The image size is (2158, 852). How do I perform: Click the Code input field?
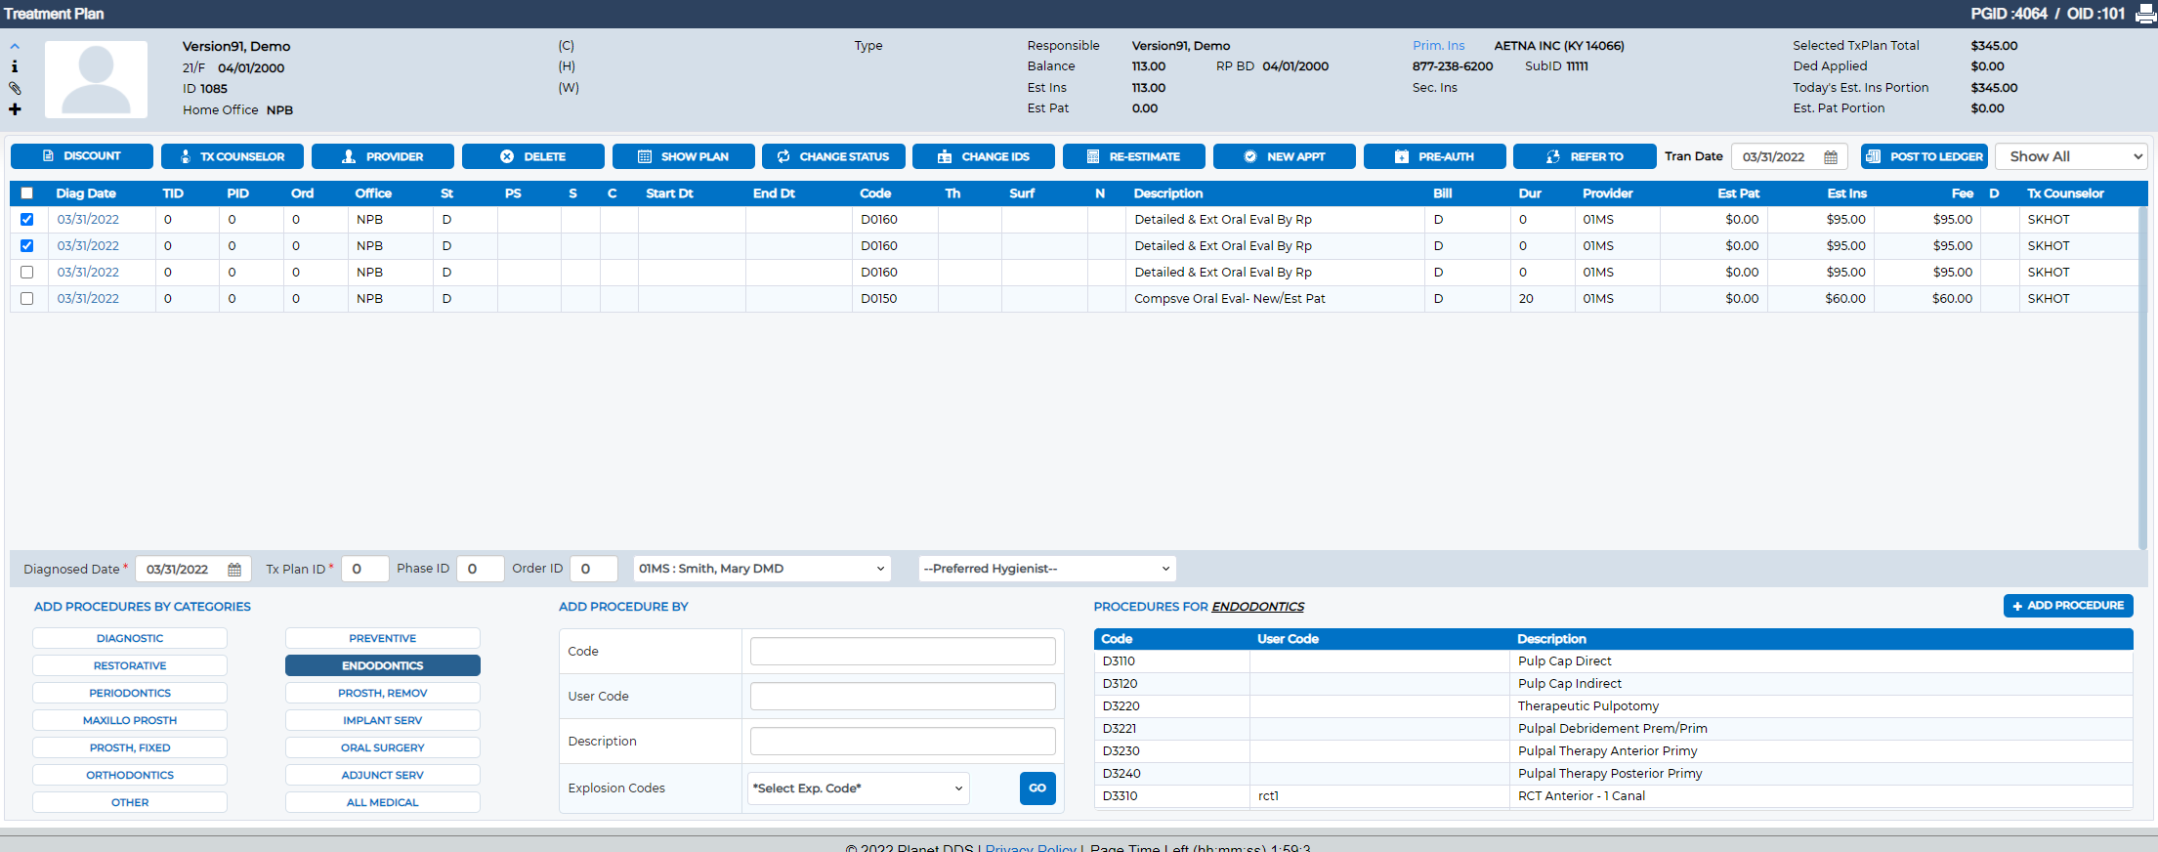coord(903,652)
